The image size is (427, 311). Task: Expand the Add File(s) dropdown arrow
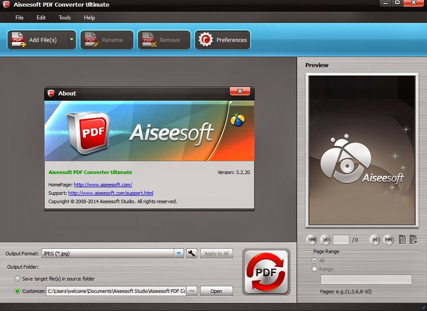pos(72,40)
